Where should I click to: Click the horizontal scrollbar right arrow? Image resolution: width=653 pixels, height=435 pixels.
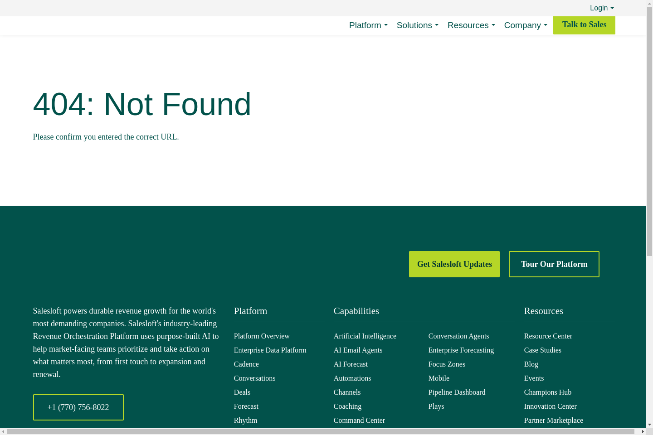643,431
